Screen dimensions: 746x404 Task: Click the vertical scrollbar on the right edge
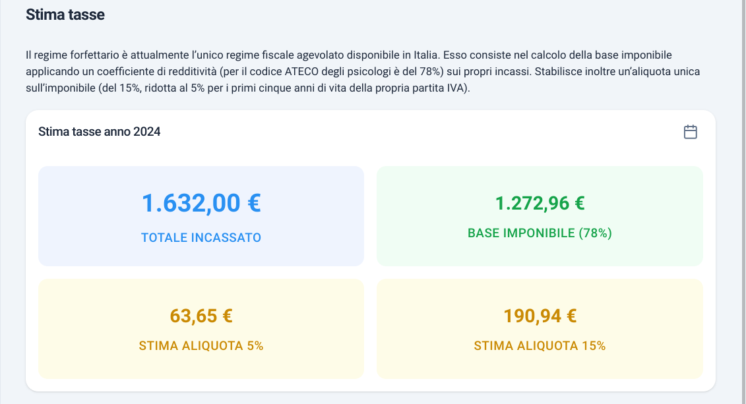743,202
